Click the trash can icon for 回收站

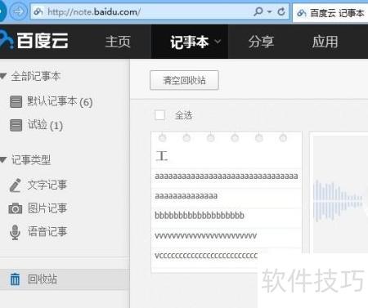[15, 279]
